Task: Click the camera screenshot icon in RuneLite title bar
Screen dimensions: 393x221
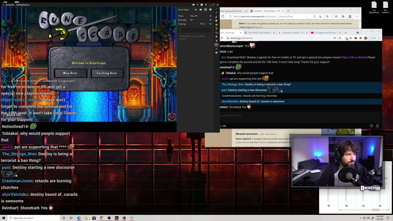Action: pyautogui.click(x=202, y=5)
